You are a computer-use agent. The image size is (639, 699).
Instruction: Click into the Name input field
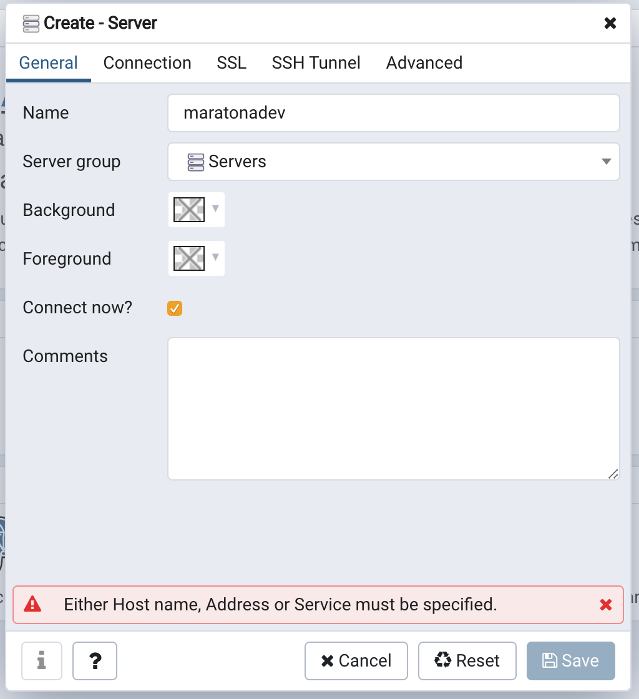coord(393,113)
